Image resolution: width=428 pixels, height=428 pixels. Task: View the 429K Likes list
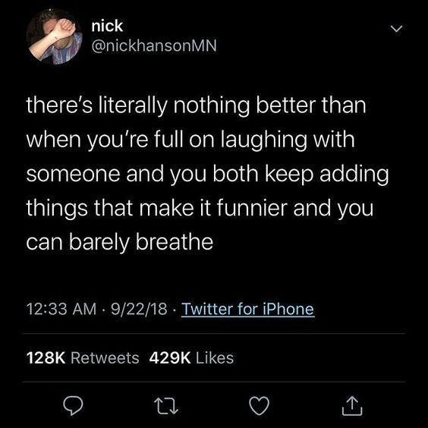(191, 358)
